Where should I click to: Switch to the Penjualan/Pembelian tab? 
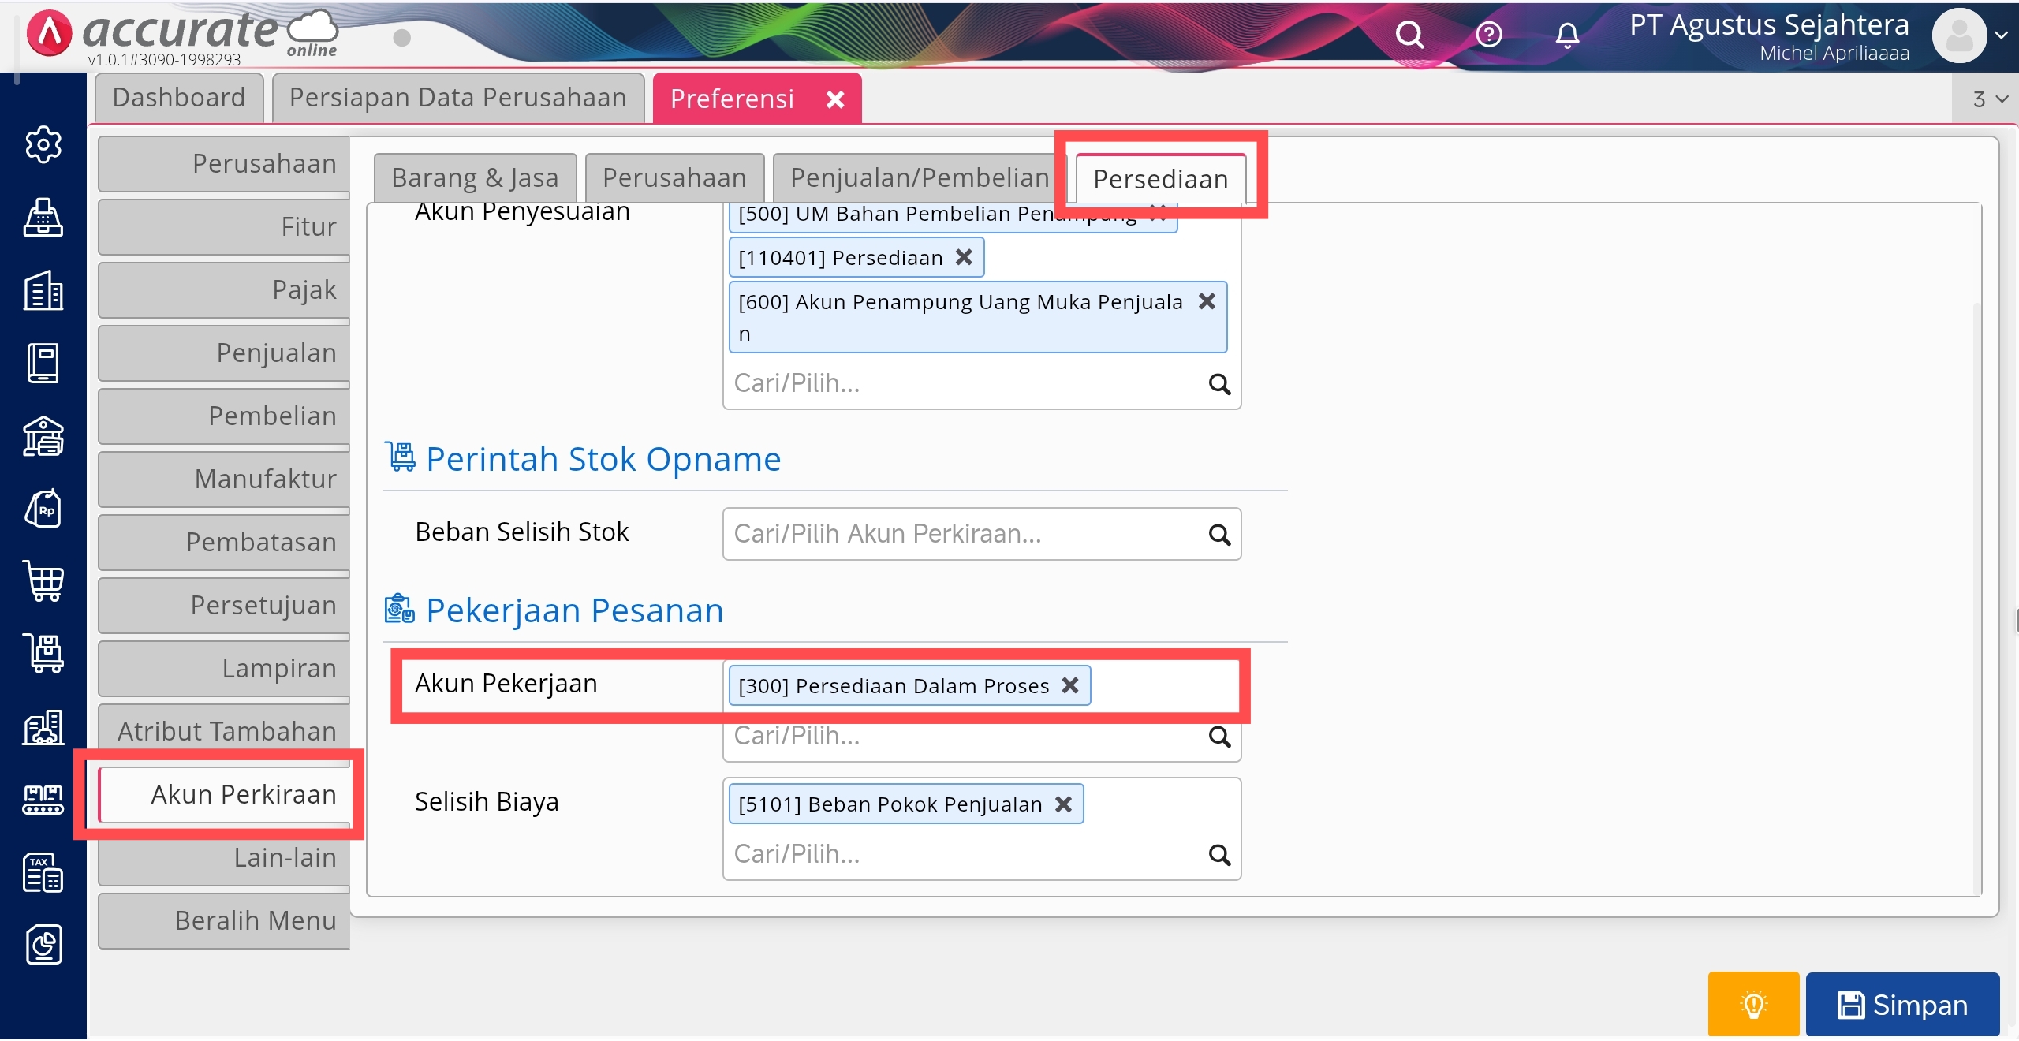[919, 178]
